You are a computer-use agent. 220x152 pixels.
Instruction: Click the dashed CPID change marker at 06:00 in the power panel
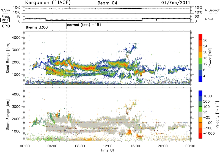click(x=66, y=58)
